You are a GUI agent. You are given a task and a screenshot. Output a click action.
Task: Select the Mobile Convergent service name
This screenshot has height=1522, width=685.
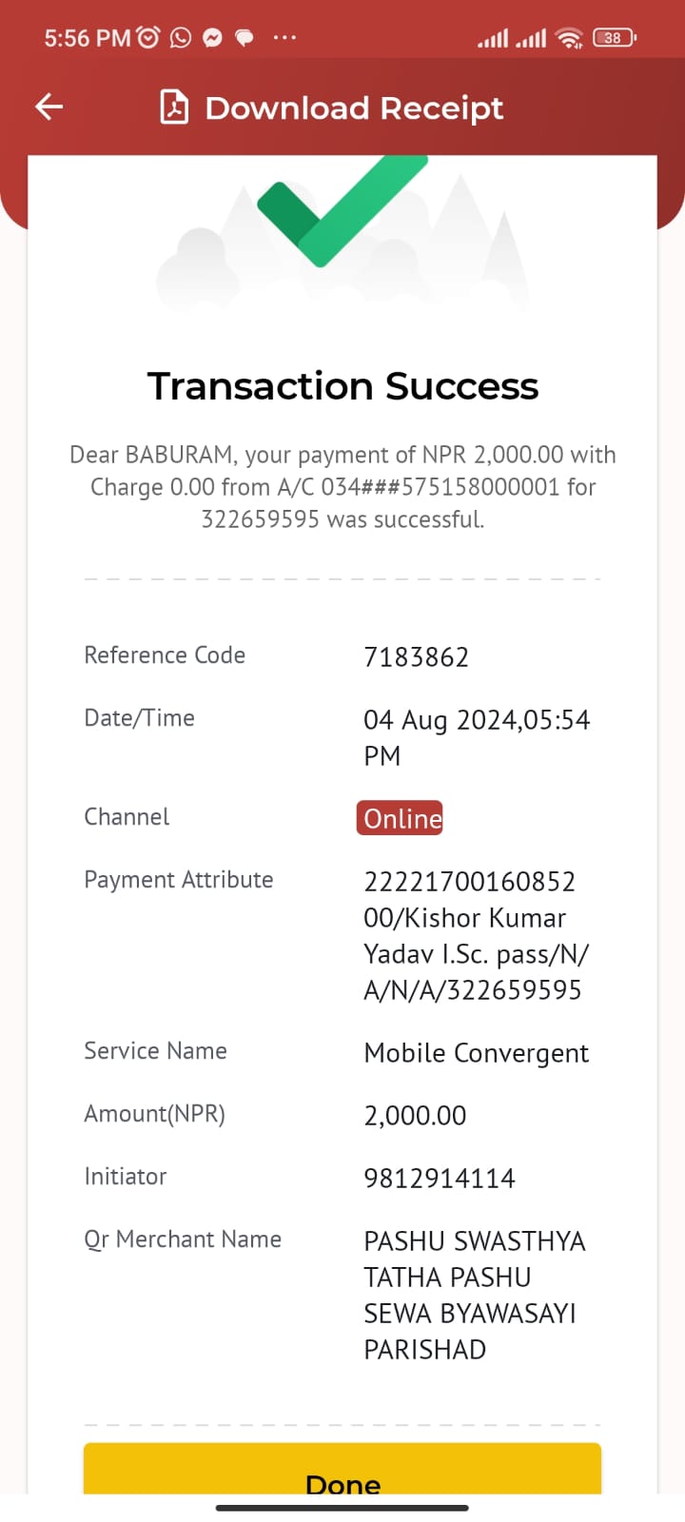(x=477, y=1053)
